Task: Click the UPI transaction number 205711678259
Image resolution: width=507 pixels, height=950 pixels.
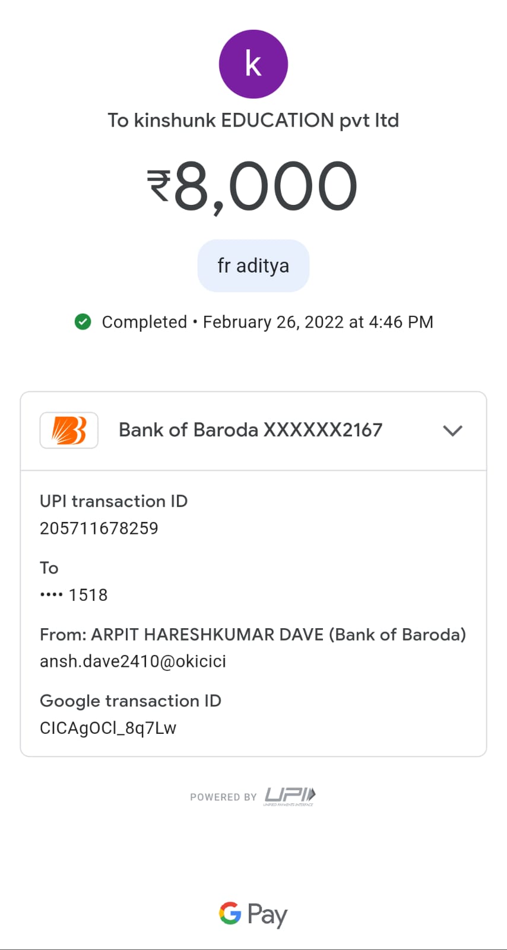Action: pos(99,528)
